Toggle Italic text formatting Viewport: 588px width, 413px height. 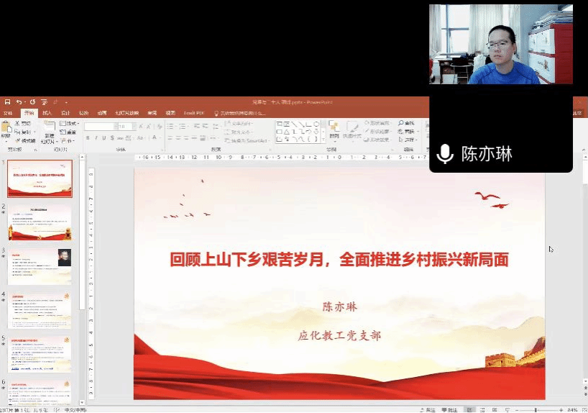click(x=96, y=137)
